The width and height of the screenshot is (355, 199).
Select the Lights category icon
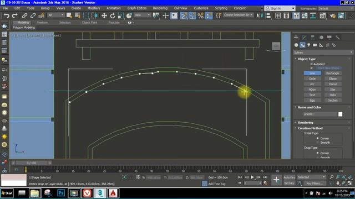[x=309, y=45]
